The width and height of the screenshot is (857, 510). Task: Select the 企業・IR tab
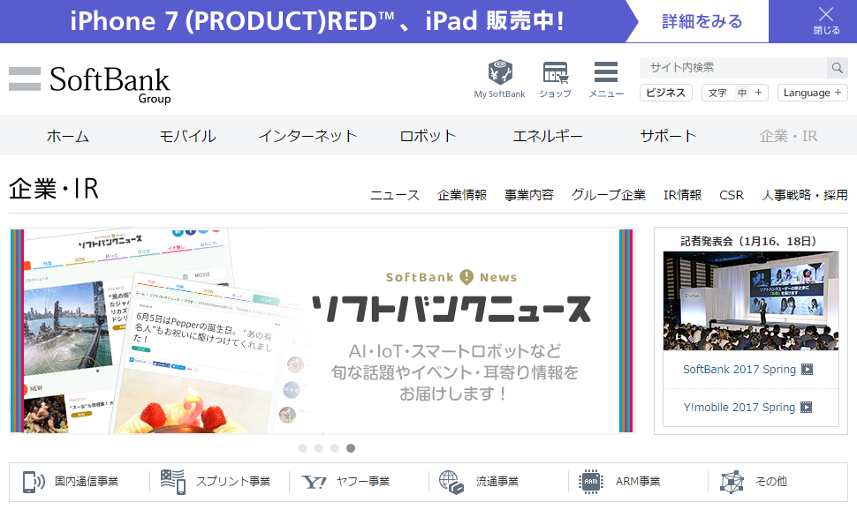pos(788,136)
